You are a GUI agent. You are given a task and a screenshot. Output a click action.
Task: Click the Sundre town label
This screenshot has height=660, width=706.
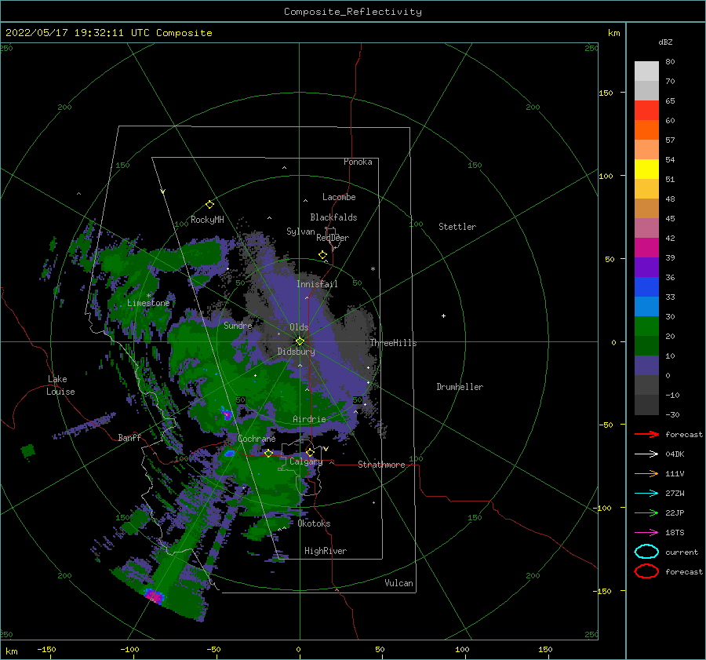click(x=238, y=325)
